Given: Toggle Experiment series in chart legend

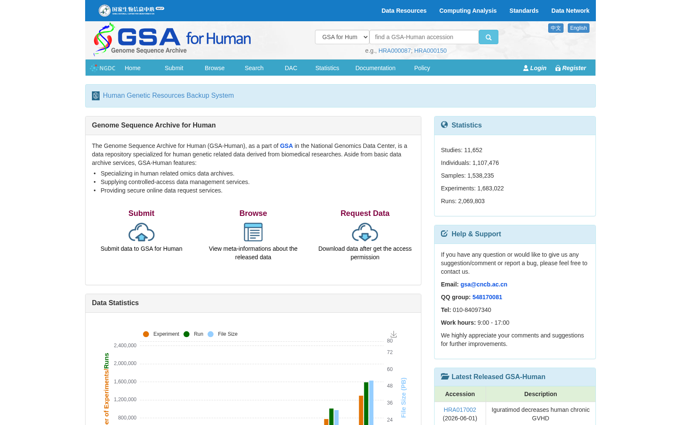Looking at the screenshot, I should (x=161, y=334).
